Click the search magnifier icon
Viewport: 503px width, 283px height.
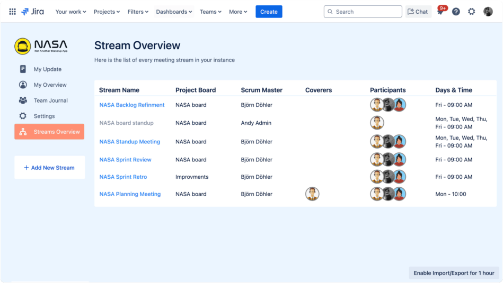(x=330, y=12)
